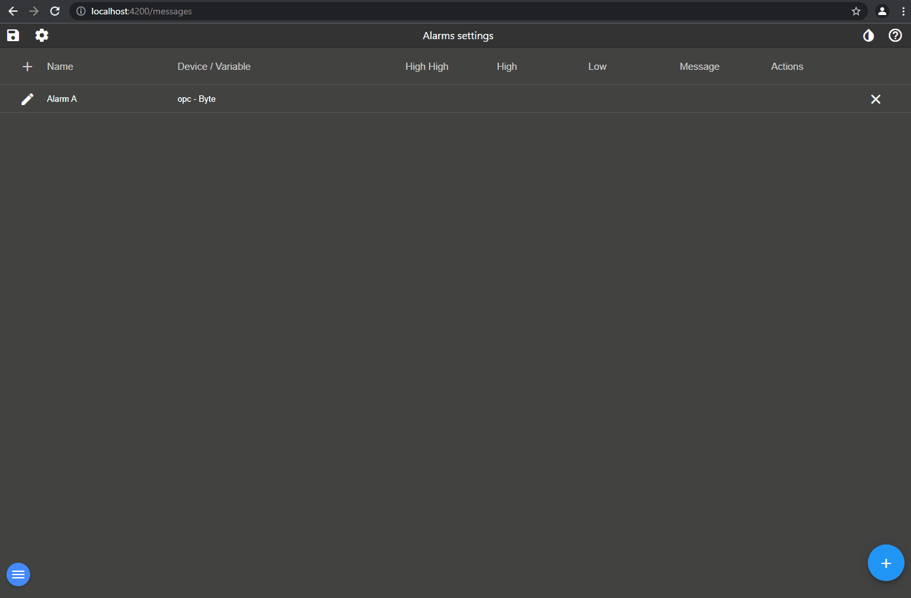Click the Actions column header

[x=787, y=67]
